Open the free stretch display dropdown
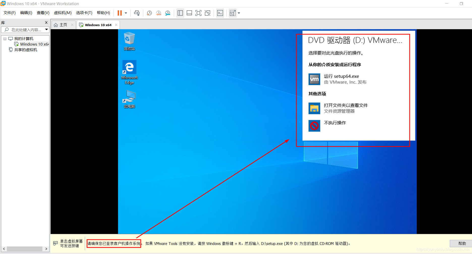The height and width of the screenshot is (254, 472). point(239,13)
